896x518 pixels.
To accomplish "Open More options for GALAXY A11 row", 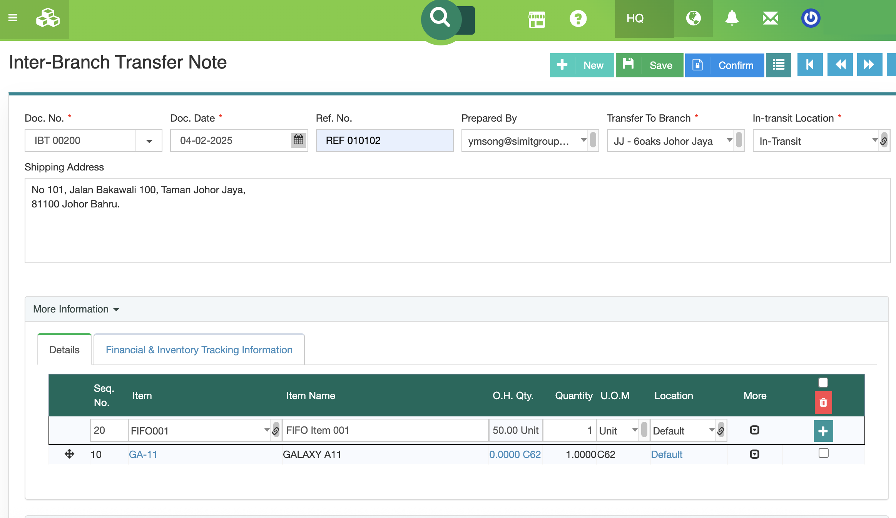I will (755, 454).
